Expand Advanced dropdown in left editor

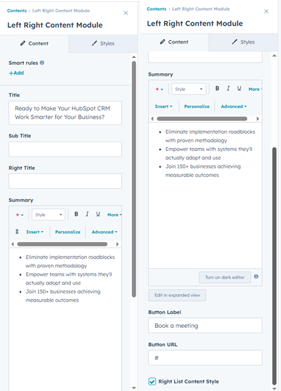pos(104,232)
